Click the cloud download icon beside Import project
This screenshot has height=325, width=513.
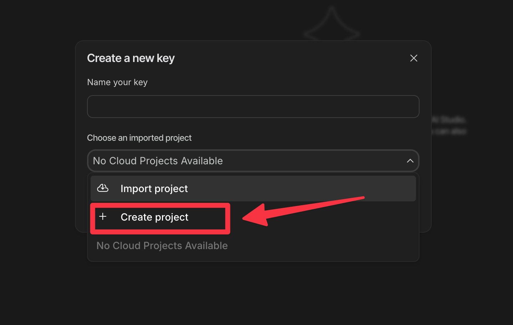point(103,188)
